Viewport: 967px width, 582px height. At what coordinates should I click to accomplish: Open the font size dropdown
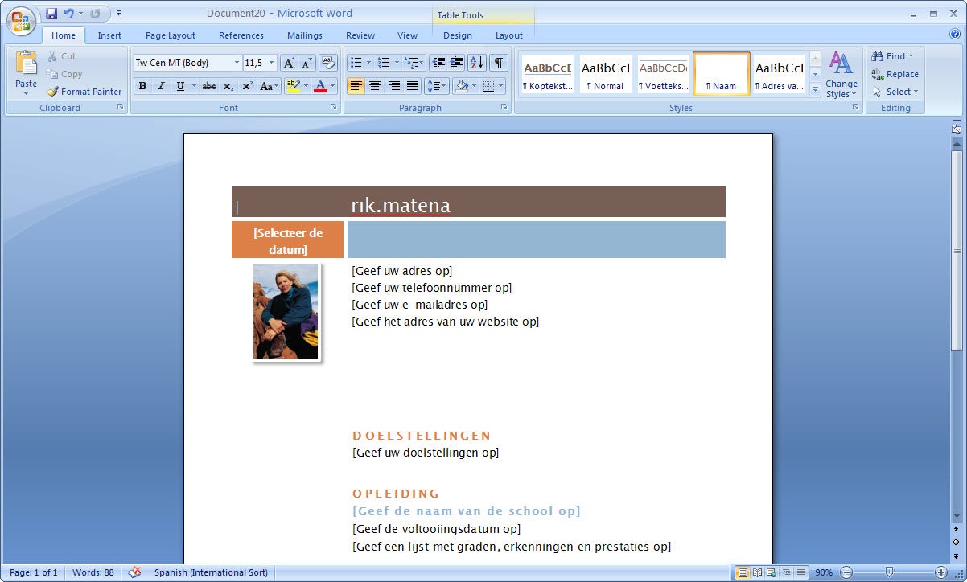272,63
